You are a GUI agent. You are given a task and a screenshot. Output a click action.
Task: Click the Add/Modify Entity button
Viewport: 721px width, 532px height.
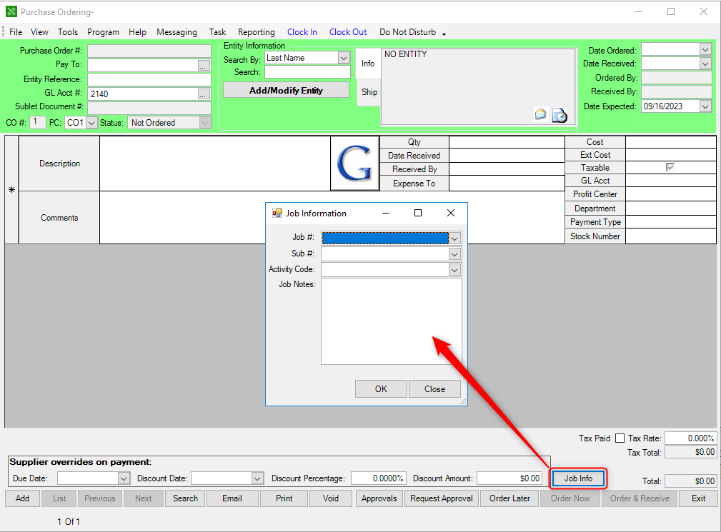point(286,91)
